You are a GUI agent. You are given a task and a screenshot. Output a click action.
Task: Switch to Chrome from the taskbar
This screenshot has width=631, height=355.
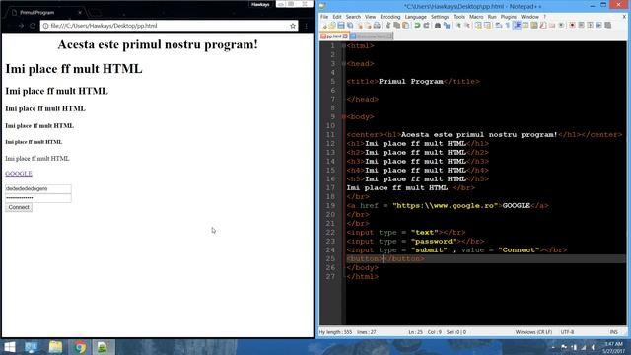80,347
